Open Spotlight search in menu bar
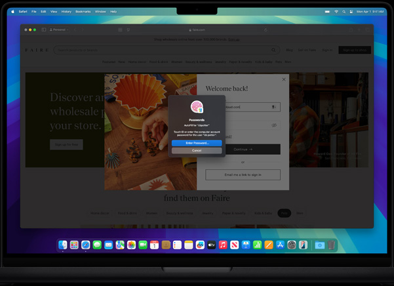Screen dimensions: 394x286 (x=344, y=12)
